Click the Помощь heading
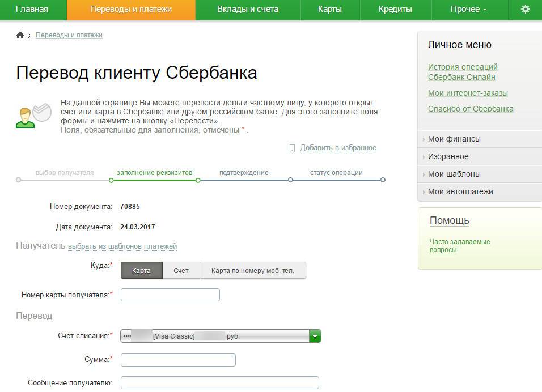Viewport: 542px width, 392px height. tap(450, 220)
